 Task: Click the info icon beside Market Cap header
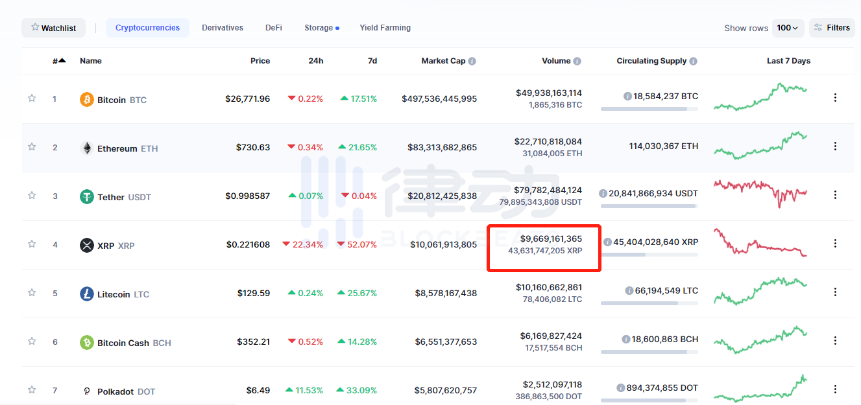click(x=472, y=61)
